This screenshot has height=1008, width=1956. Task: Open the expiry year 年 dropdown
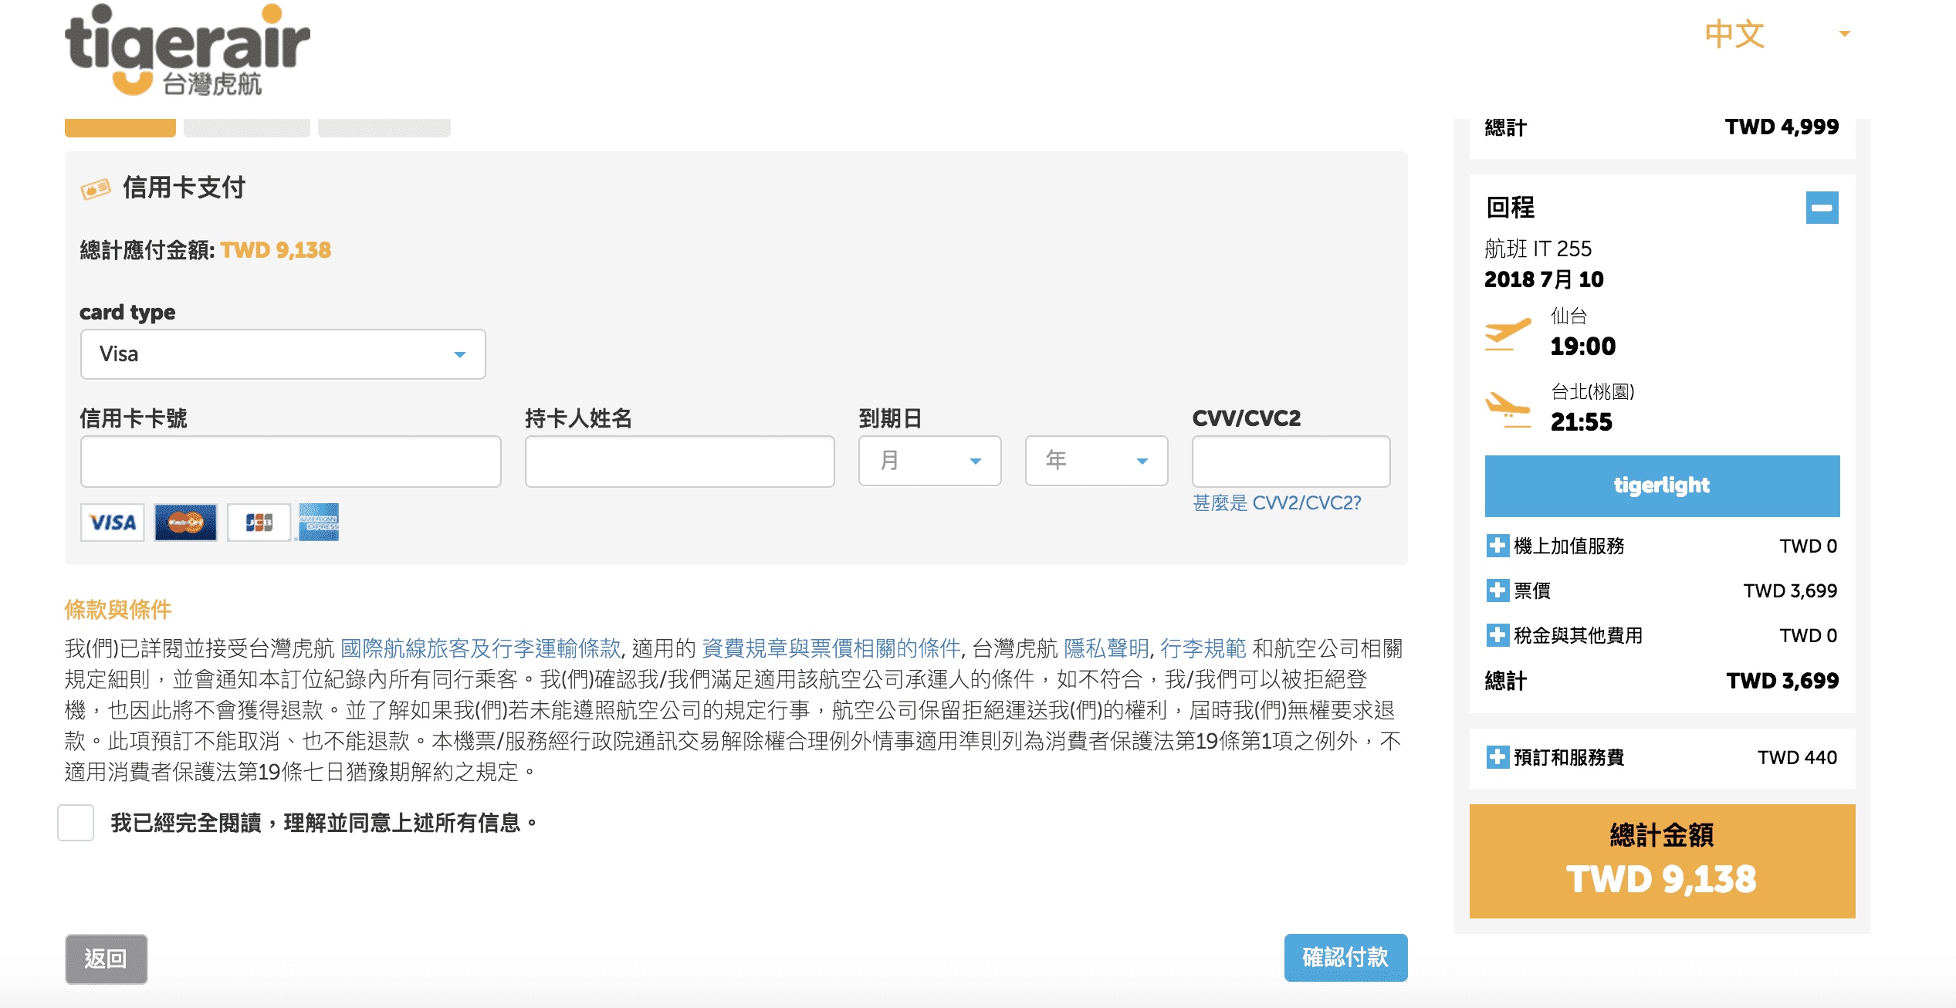(1097, 461)
